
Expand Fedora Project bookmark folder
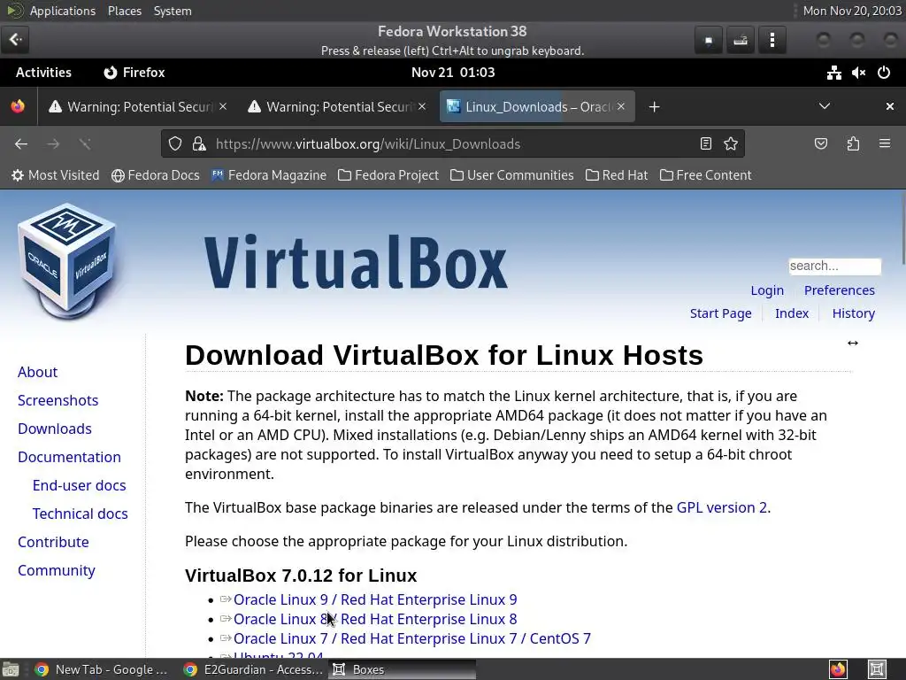pos(388,175)
